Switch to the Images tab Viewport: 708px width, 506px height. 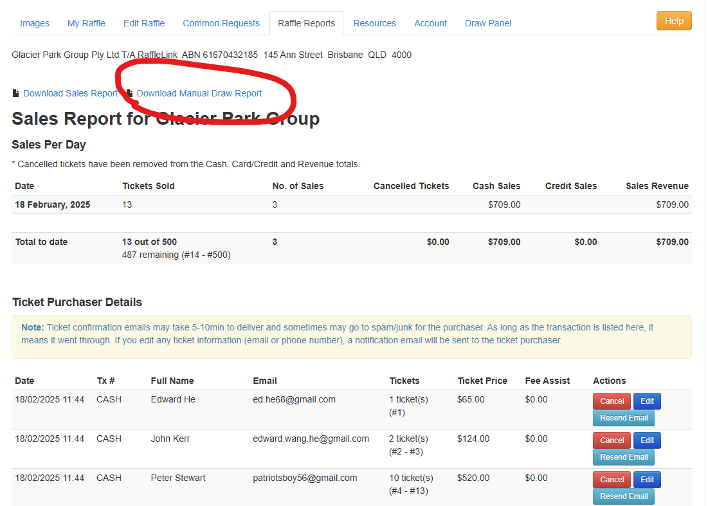(35, 23)
